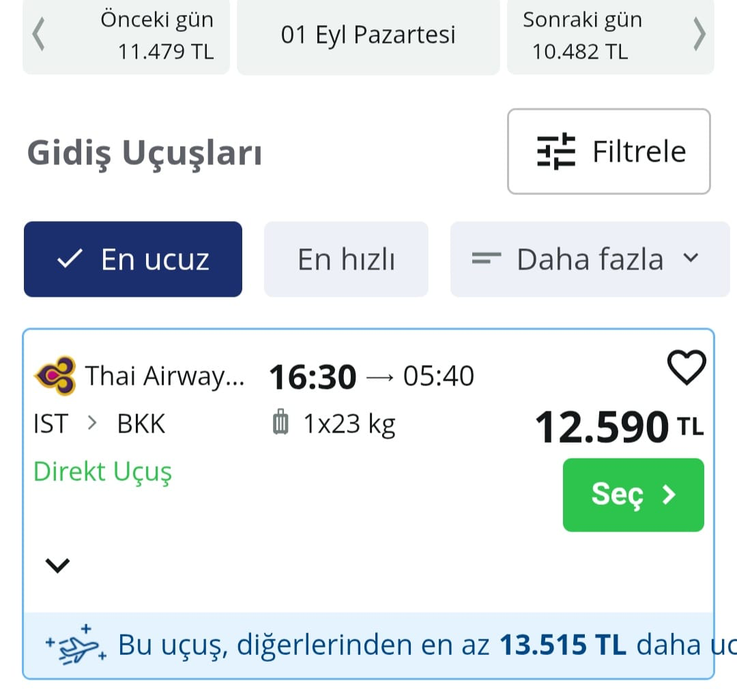The image size is (737, 689).
Task: Click the right arrow for next day
Action: tap(699, 35)
